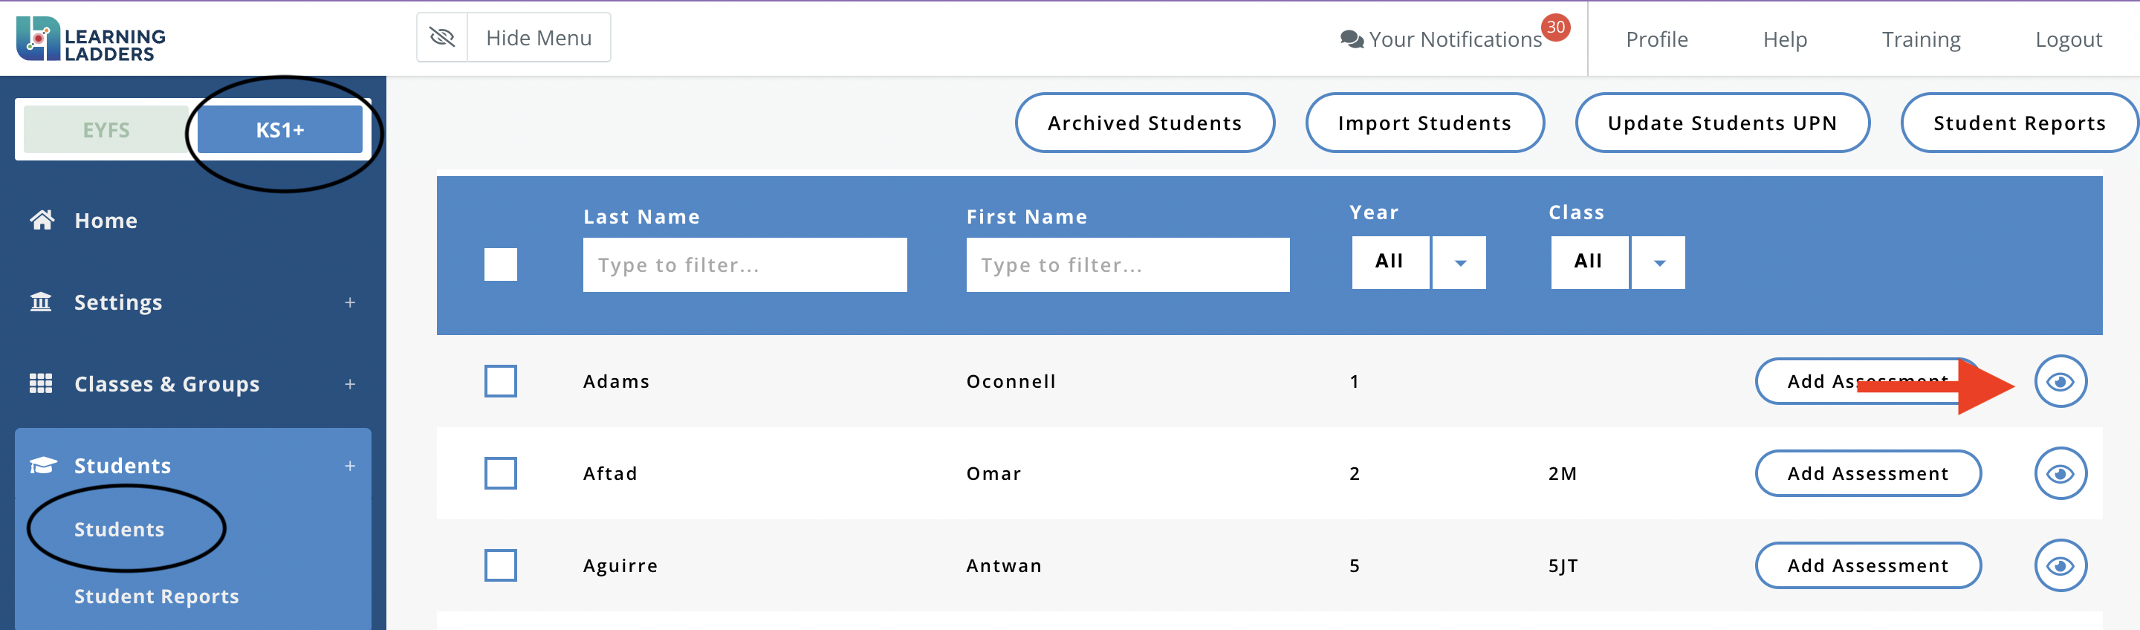This screenshot has width=2140, height=630.
Task: Switch to the EYFS tab
Action: [106, 130]
